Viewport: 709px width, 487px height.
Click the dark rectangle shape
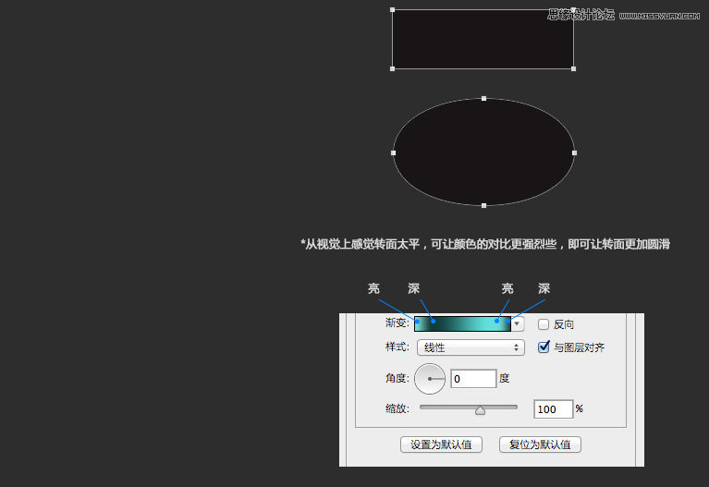pyautogui.click(x=483, y=40)
